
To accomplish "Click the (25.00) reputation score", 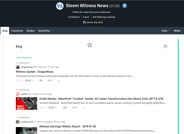I will 114,6.
